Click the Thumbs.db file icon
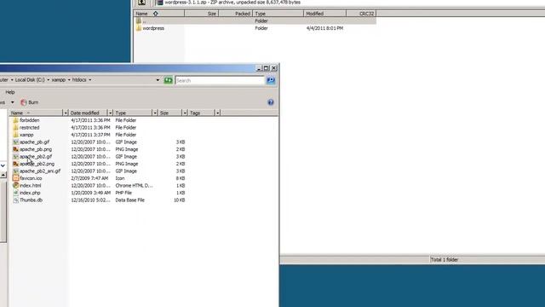This screenshot has height=307, width=545. [x=15, y=200]
